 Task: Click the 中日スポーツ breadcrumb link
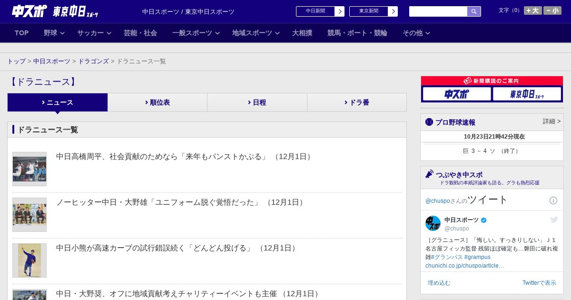pos(52,61)
